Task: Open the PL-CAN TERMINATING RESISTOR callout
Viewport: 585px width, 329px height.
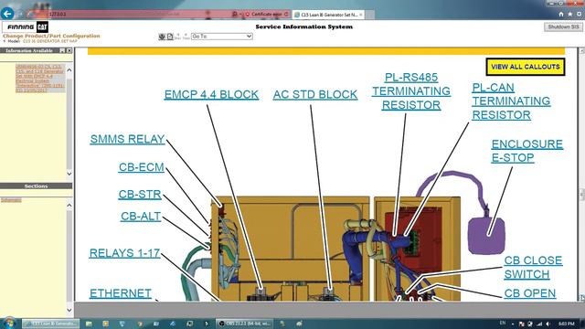Action: pyautogui.click(x=511, y=101)
